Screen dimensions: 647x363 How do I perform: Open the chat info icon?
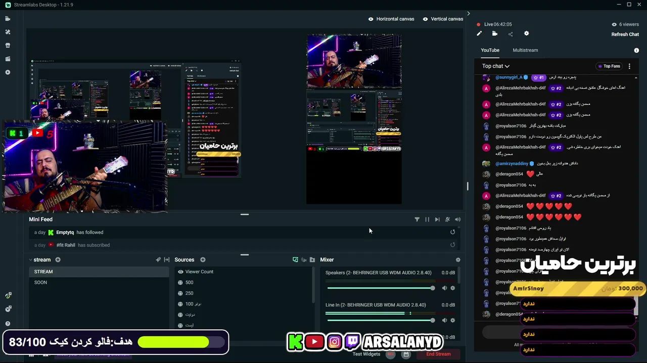pos(636,50)
